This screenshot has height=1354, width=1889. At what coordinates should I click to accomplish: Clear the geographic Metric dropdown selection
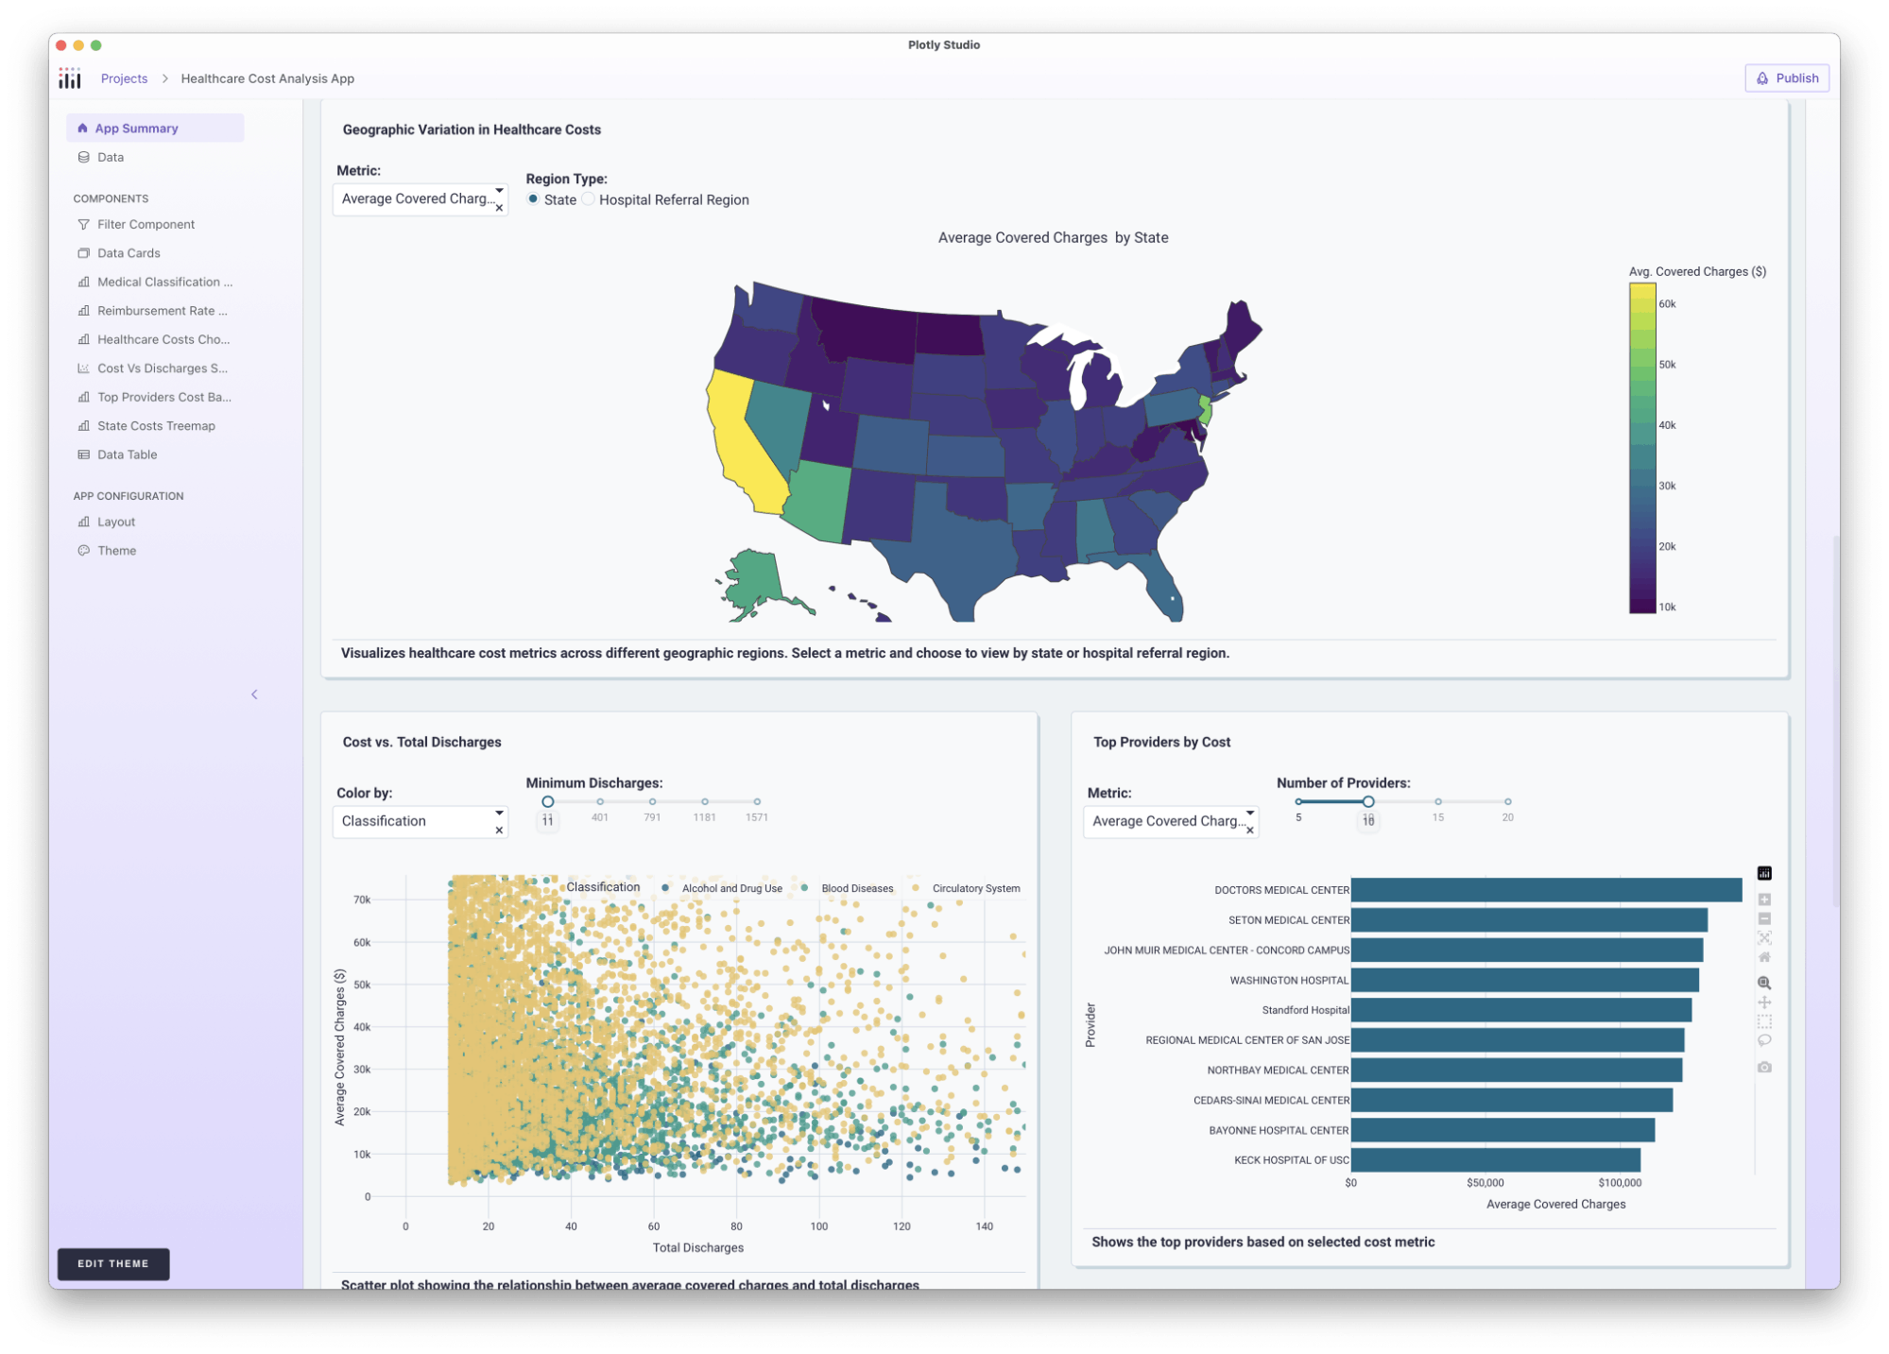[x=499, y=208]
